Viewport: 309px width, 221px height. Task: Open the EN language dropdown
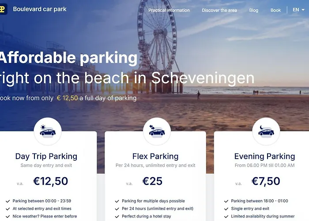(x=299, y=10)
